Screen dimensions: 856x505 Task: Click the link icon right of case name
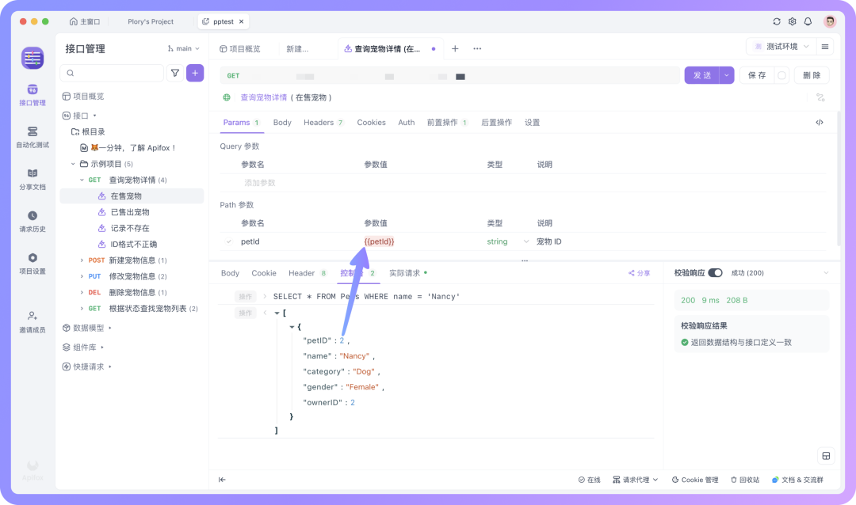[820, 97]
